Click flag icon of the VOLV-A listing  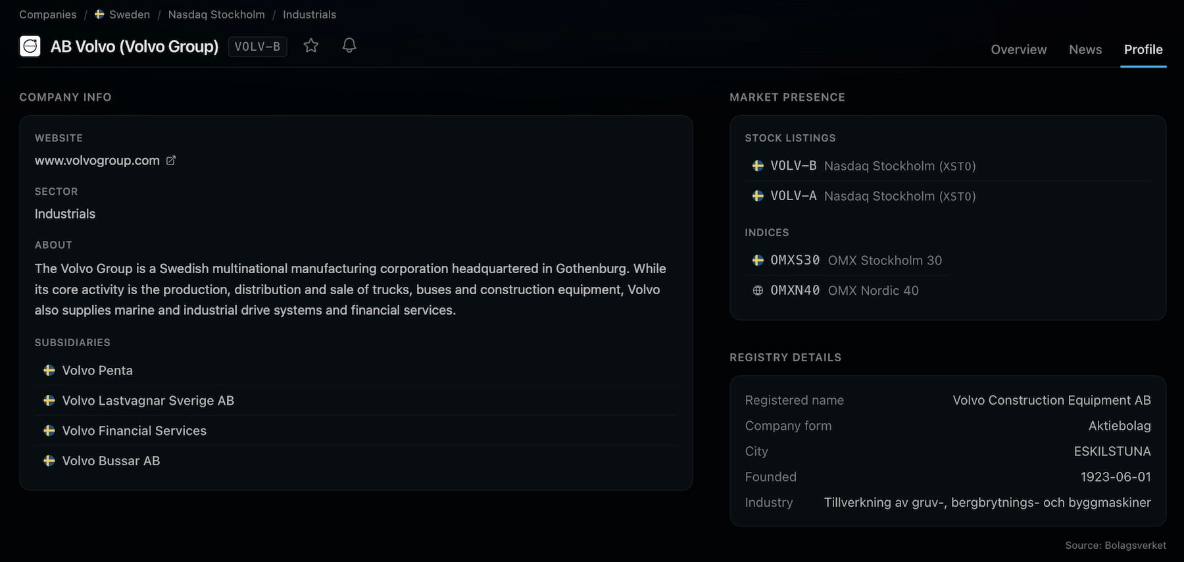coord(758,196)
